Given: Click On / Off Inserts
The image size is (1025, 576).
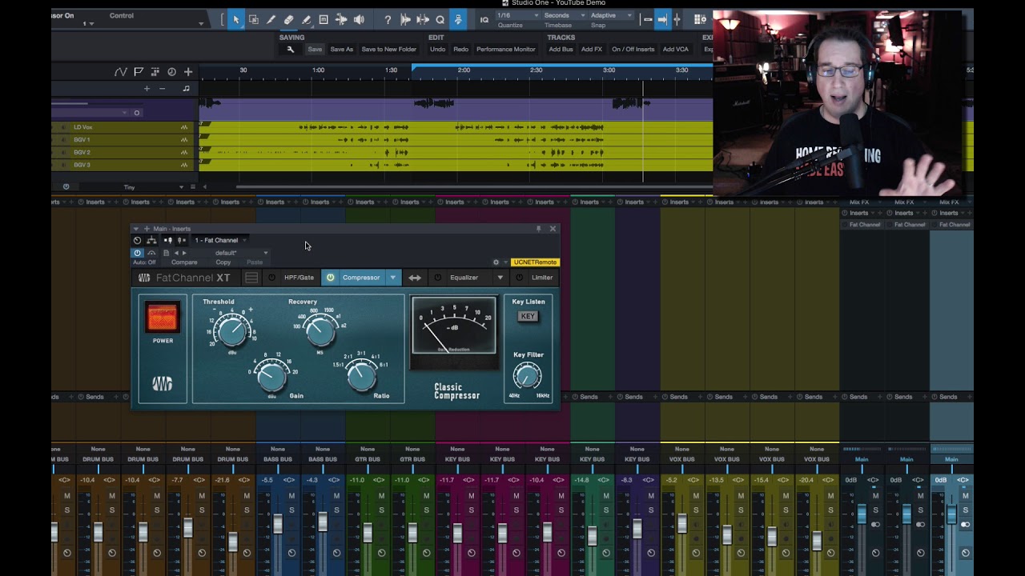Looking at the screenshot, I should [x=633, y=50].
